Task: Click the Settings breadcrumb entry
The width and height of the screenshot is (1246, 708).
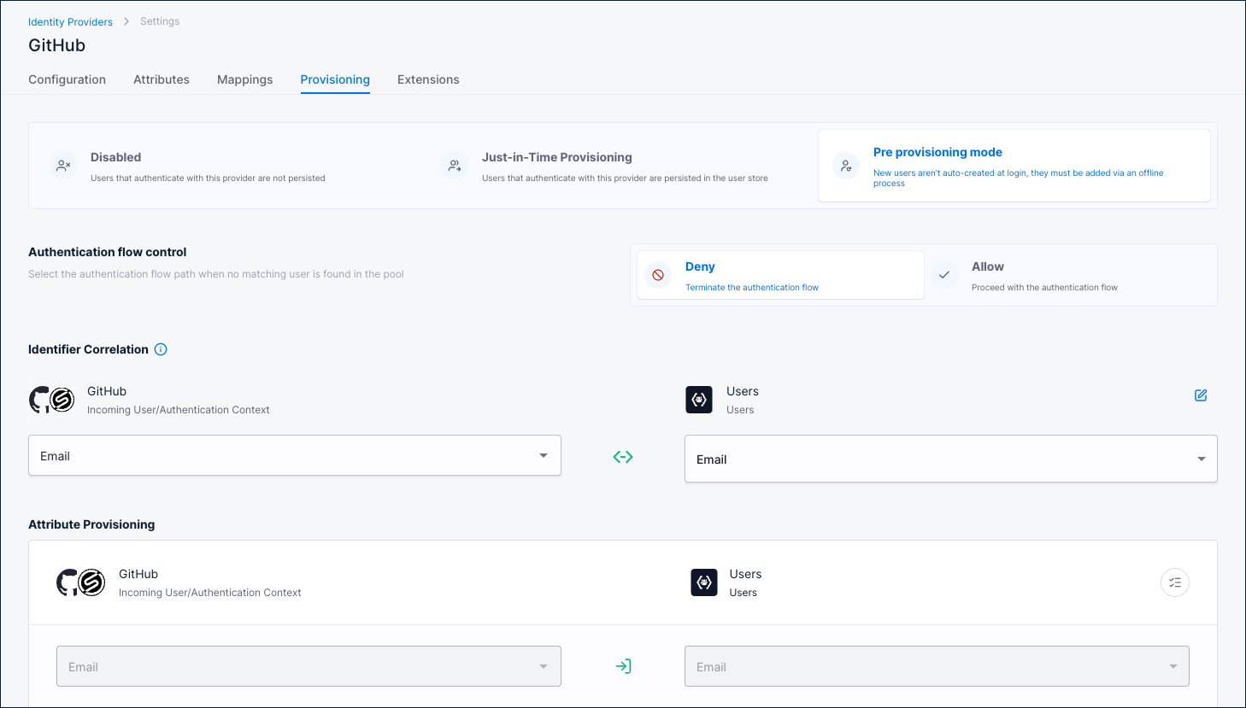Action: 159,20
